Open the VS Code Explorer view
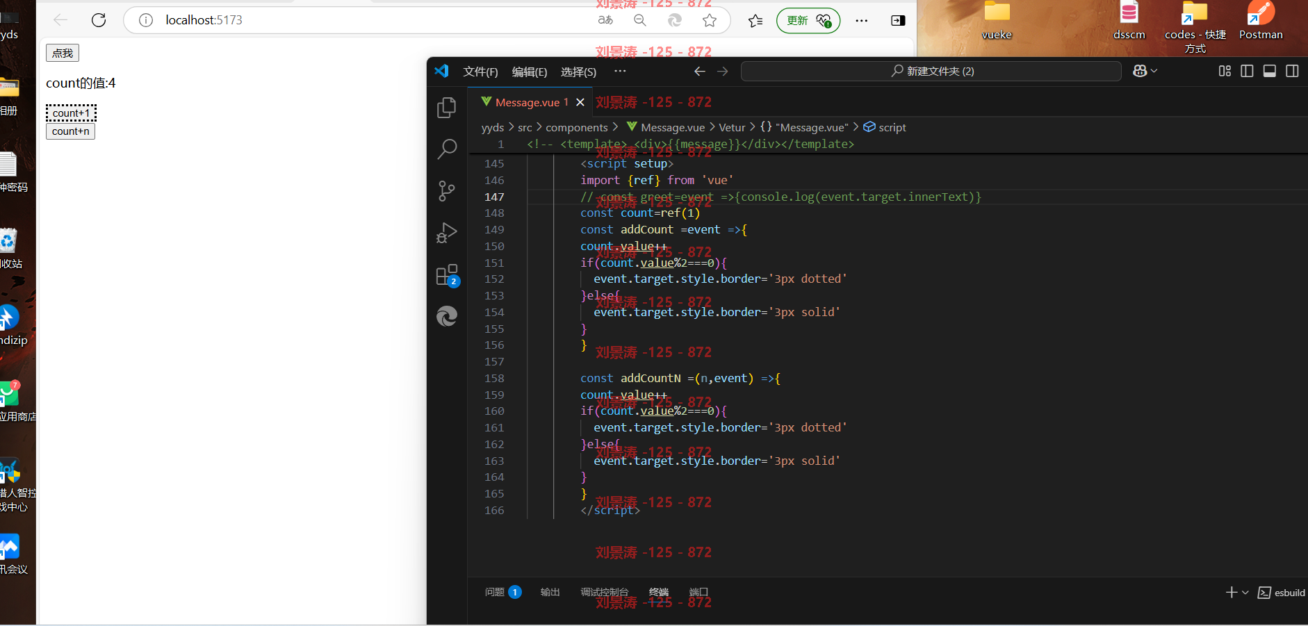The height and width of the screenshot is (626, 1308). click(x=447, y=108)
